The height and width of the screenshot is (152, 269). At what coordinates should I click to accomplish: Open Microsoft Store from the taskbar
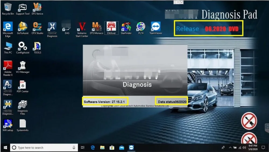pos(112,147)
